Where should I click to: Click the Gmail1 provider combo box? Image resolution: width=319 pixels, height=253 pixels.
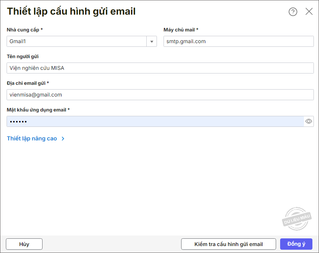pyautogui.click(x=77, y=42)
